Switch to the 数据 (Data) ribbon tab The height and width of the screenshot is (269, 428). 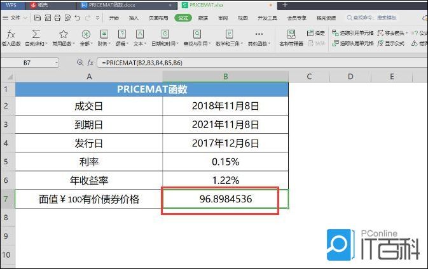[x=203, y=18]
